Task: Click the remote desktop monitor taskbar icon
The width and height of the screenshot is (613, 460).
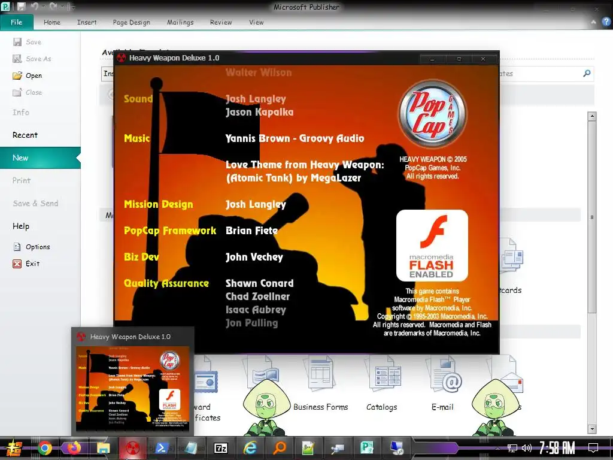Action: pyautogui.click(x=396, y=448)
